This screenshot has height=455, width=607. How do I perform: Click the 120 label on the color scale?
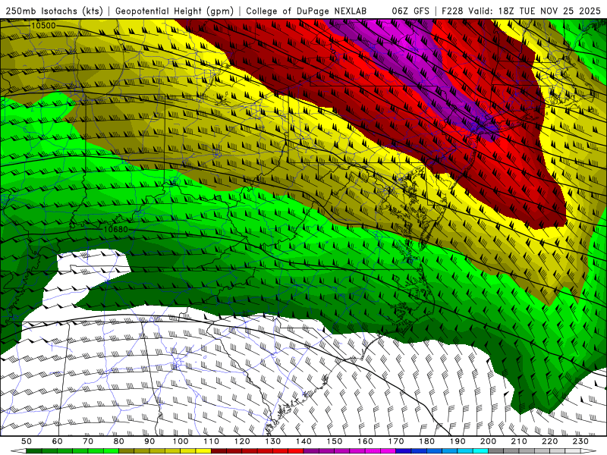[x=242, y=441]
